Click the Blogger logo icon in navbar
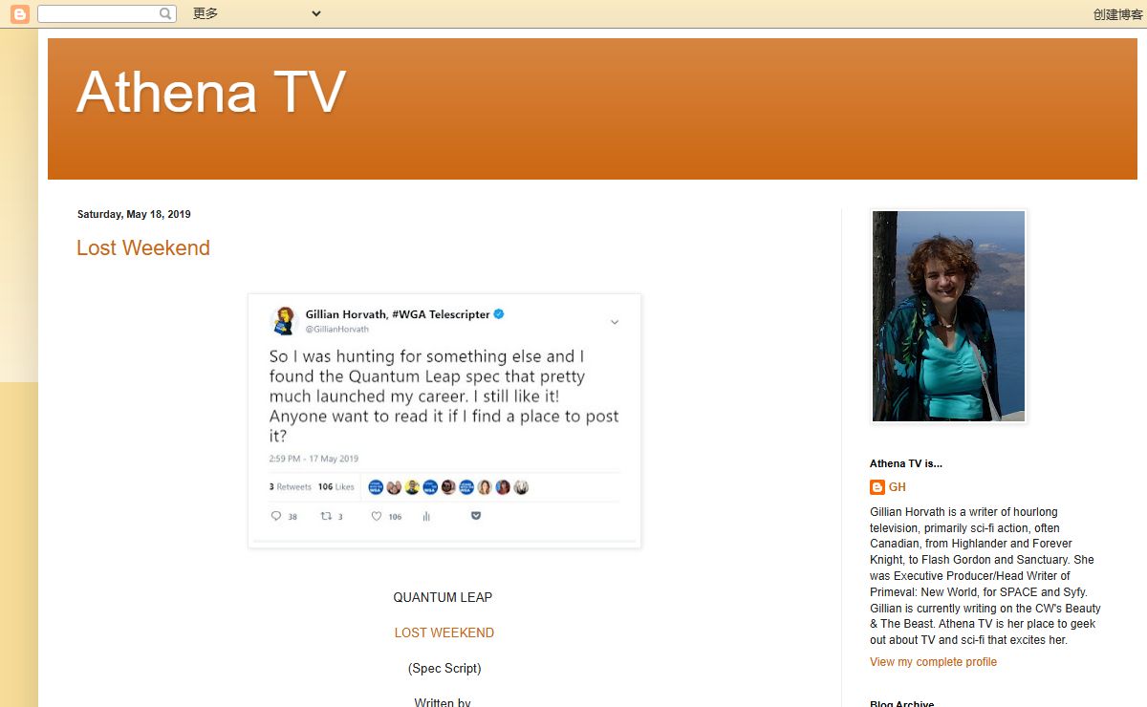This screenshot has width=1147, height=707. (19, 14)
